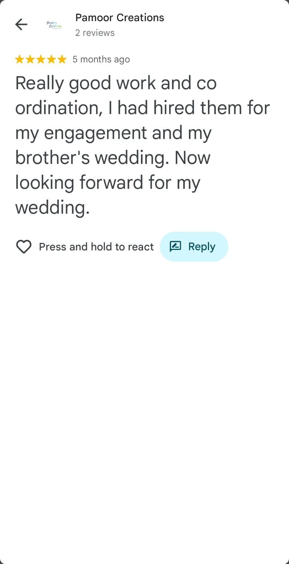Viewport: 289px width, 564px height.
Task: Click the fourth yellow rating star
Action: [x=51, y=59]
